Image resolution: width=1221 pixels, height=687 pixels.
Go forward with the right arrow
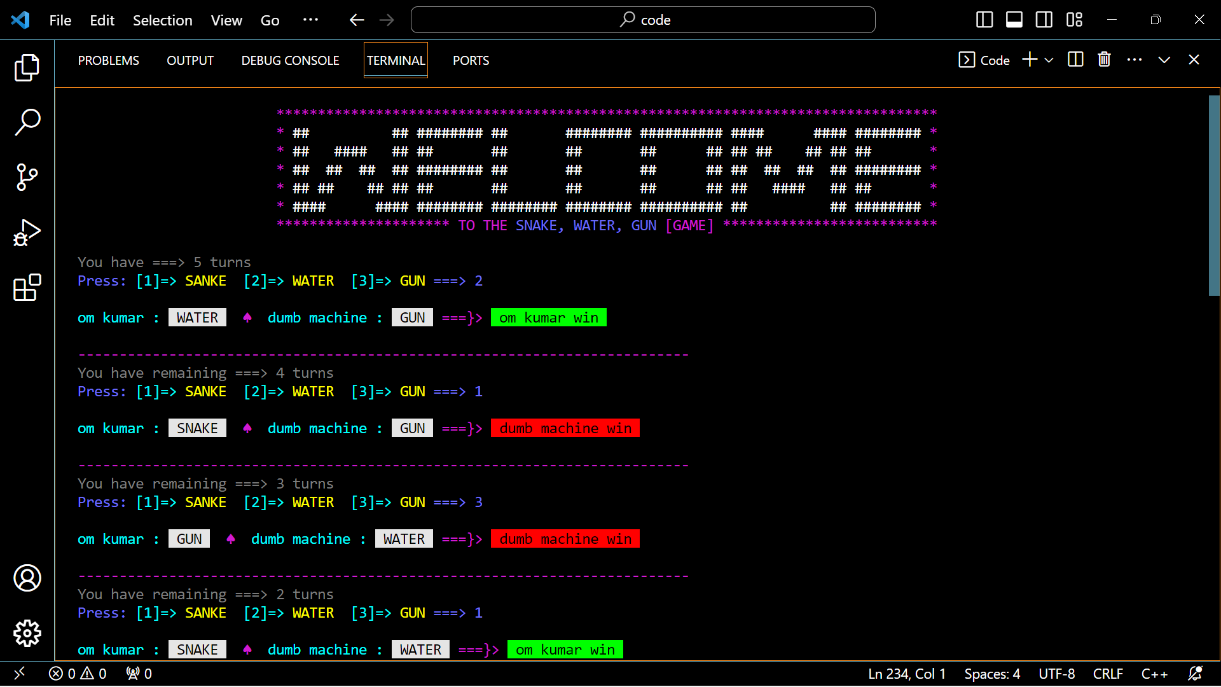pos(387,20)
